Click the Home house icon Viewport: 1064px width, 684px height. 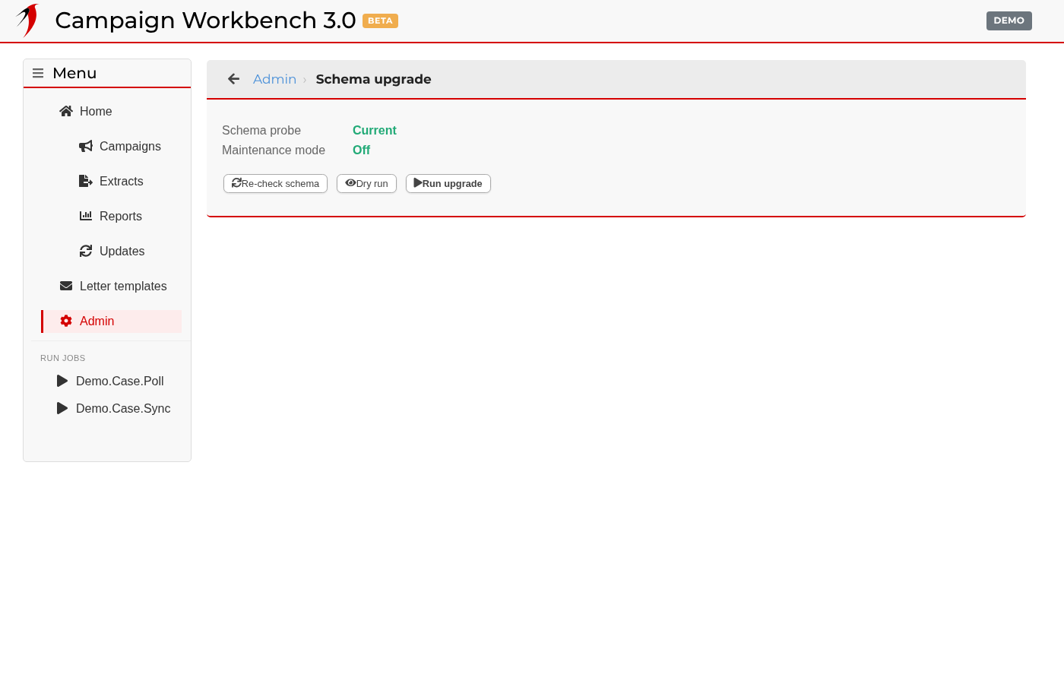[66, 111]
